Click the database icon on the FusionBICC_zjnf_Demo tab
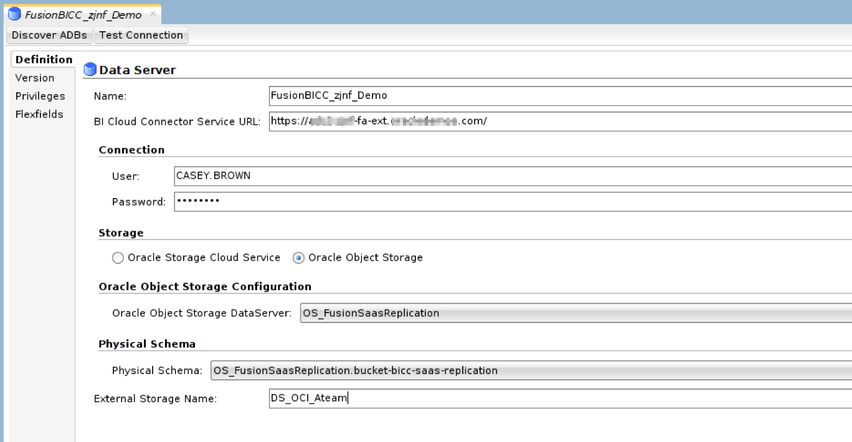 tap(14, 14)
